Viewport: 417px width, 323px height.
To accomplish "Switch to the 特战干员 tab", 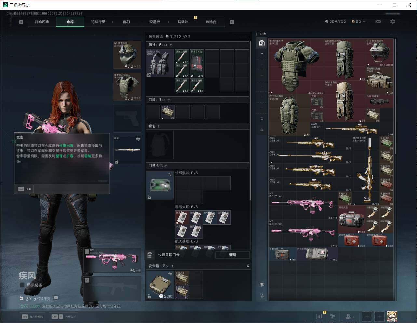I will [98, 22].
